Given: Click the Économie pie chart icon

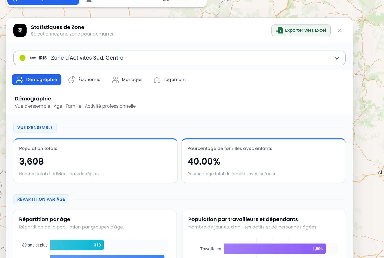Looking at the screenshot, I should click(x=72, y=80).
